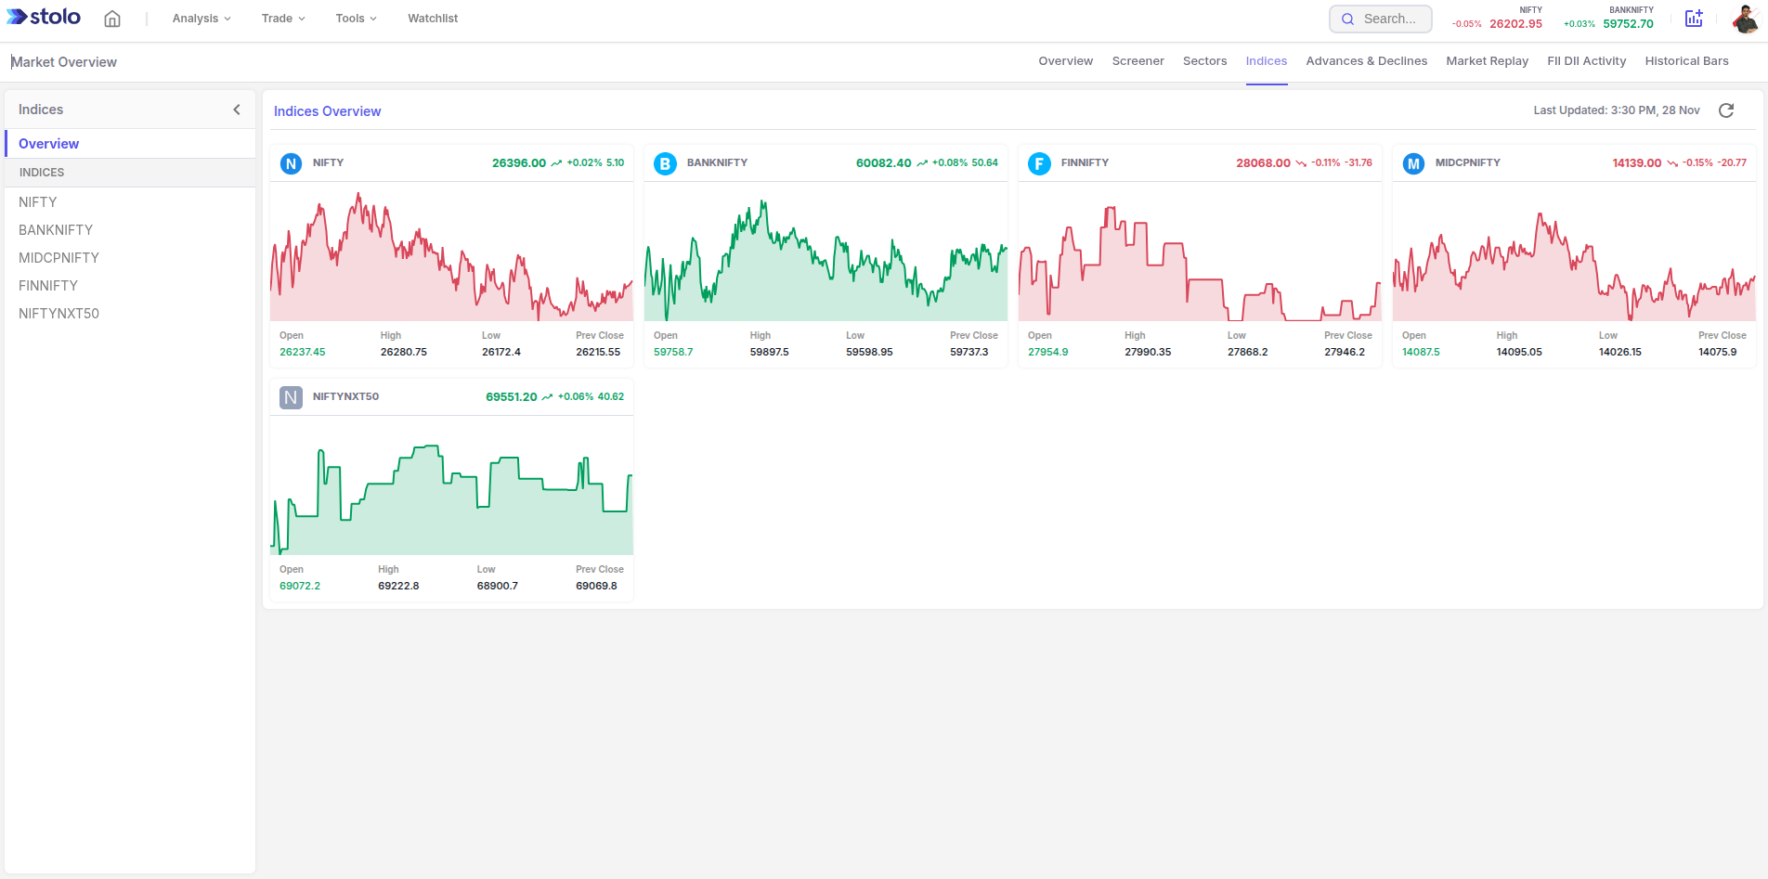Click the blue N icon on NIFTY card
1768x879 pixels.
291,164
